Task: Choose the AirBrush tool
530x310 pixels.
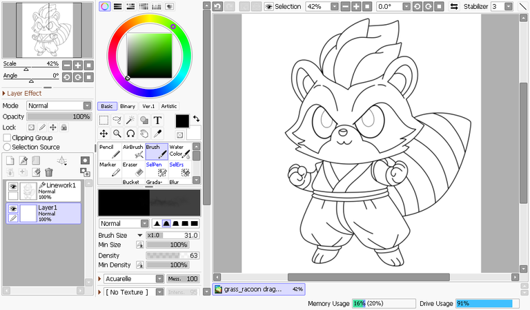Action: (x=133, y=152)
